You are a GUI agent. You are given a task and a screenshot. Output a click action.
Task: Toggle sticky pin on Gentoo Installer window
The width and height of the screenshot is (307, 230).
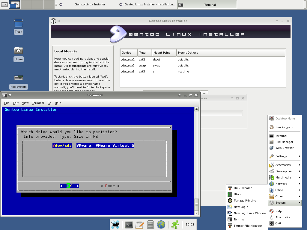59,21
